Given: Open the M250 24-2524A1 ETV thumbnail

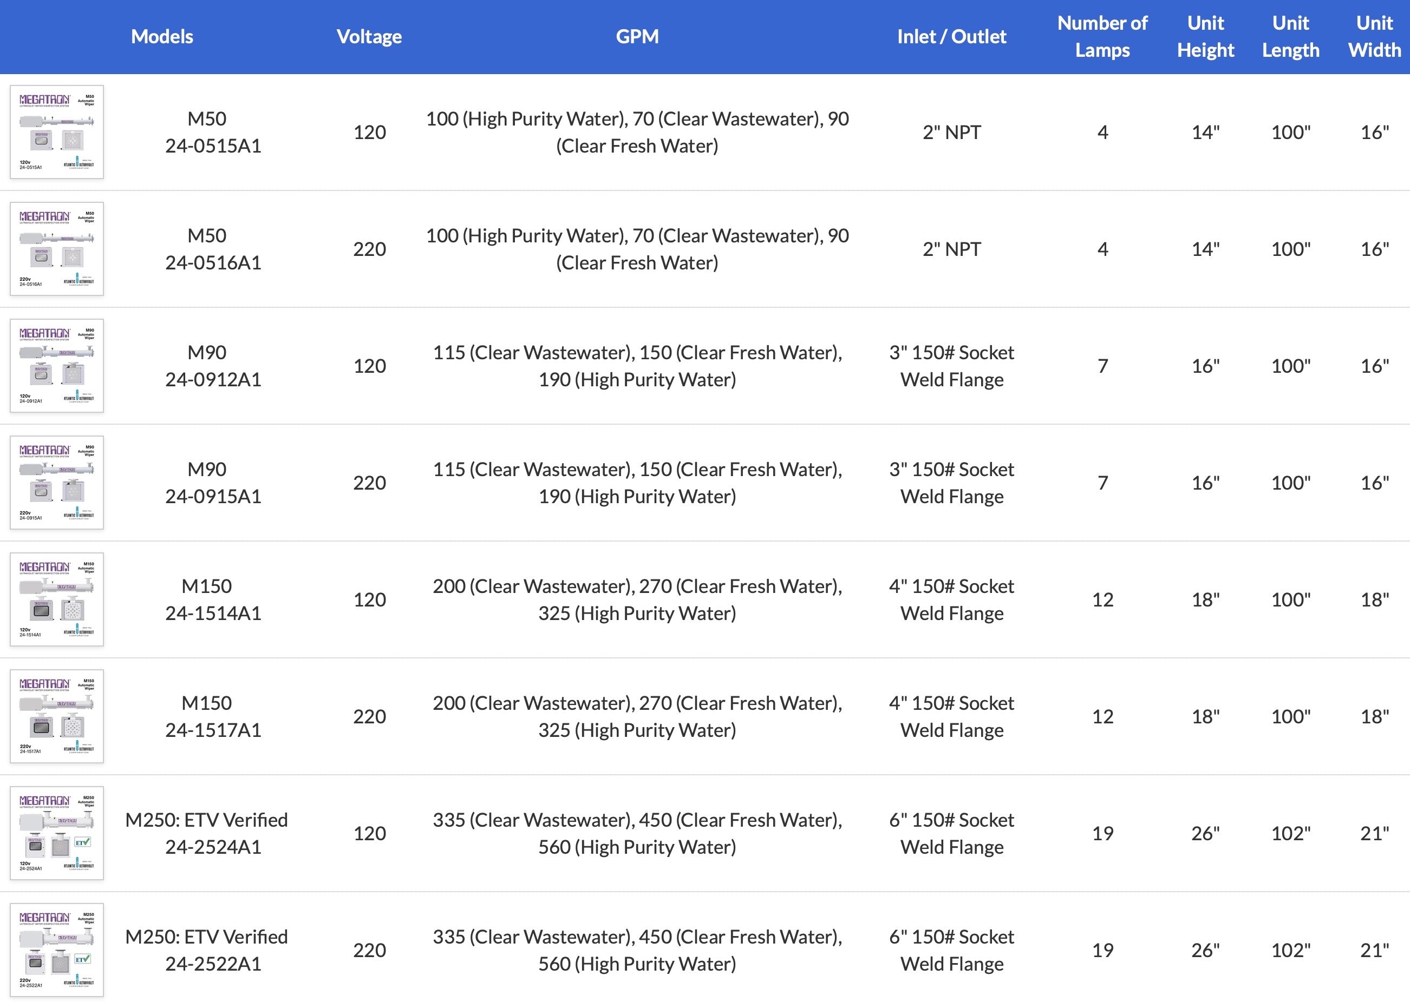Looking at the screenshot, I should [x=57, y=833].
